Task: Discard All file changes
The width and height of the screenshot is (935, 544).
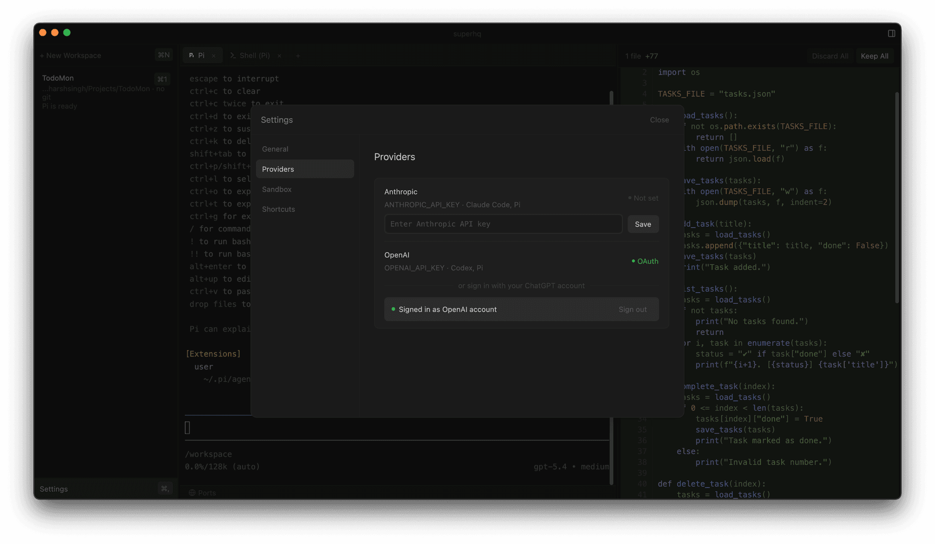Action: click(x=830, y=56)
